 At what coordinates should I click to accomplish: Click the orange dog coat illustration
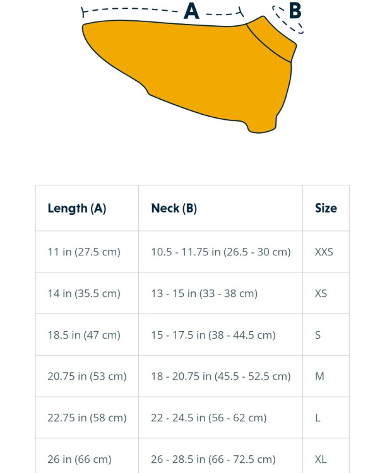point(189,74)
